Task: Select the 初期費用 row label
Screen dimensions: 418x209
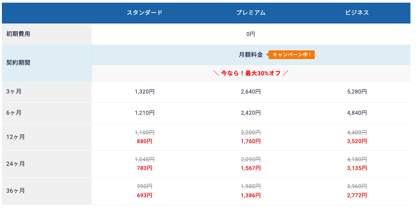Action: 18,34
